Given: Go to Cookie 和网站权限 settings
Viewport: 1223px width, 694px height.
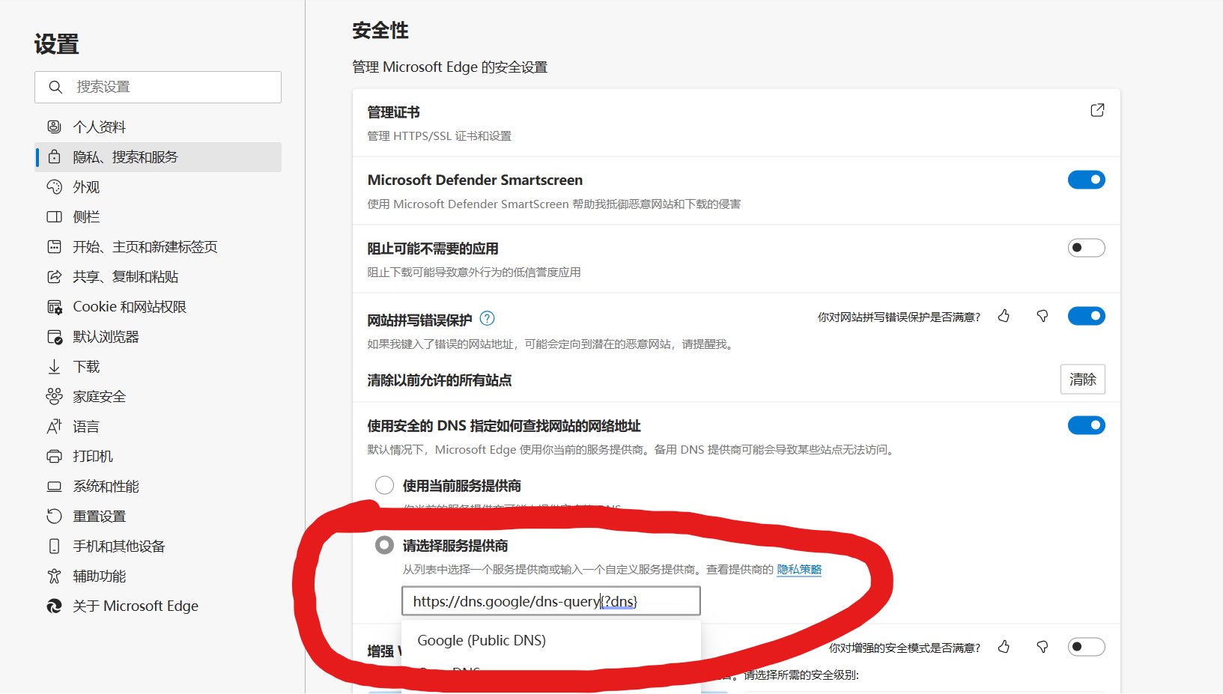Looking at the screenshot, I should click(x=158, y=306).
